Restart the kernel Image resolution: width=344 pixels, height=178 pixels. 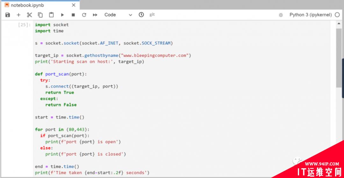tap(84, 15)
